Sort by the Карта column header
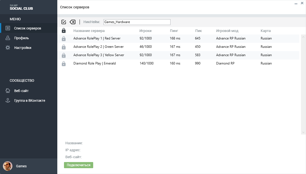Image resolution: width=306 pixels, height=174 pixels. tap(266, 31)
